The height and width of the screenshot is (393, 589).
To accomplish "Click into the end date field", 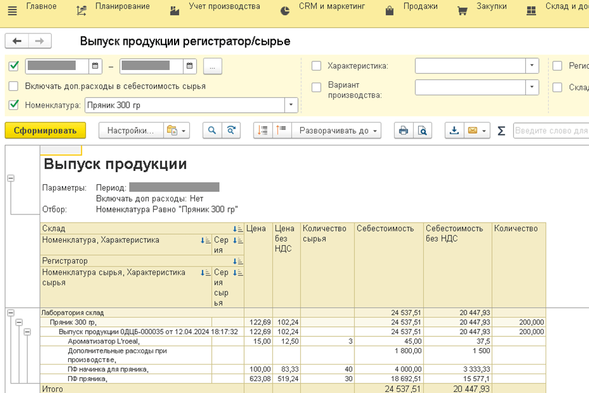I will (152, 66).
